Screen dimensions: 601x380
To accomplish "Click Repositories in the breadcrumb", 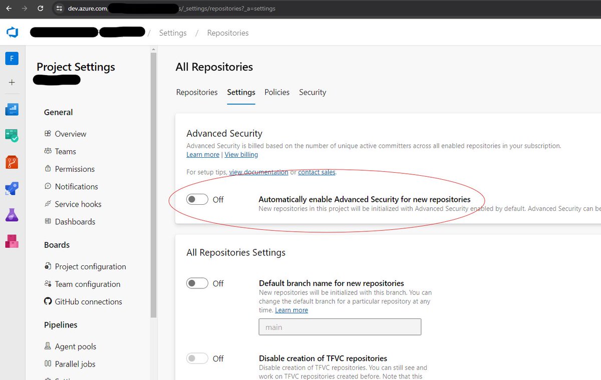I will point(228,33).
